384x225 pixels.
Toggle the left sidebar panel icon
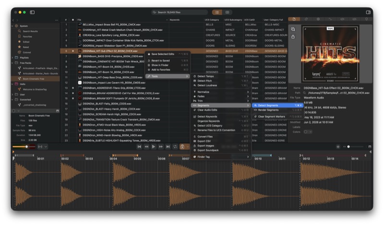(x=32, y=12)
